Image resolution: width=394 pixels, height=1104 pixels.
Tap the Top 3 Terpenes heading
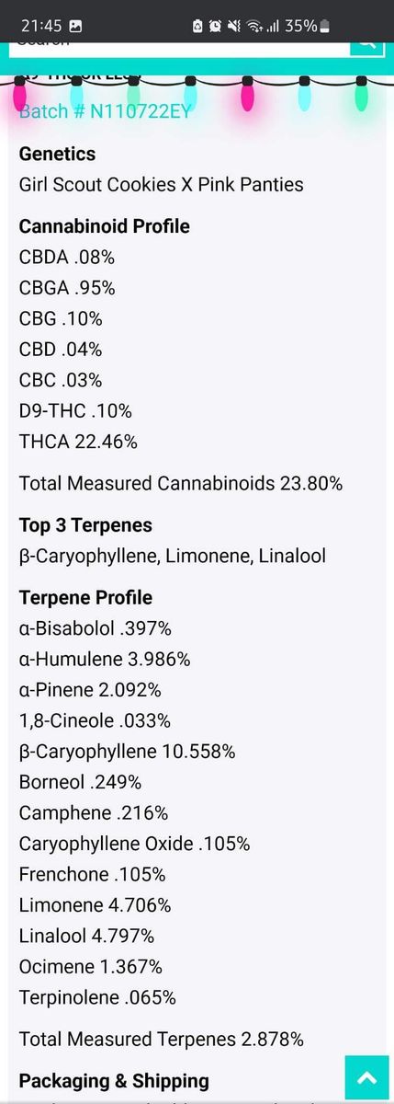pyautogui.click(x=85, y=525)
